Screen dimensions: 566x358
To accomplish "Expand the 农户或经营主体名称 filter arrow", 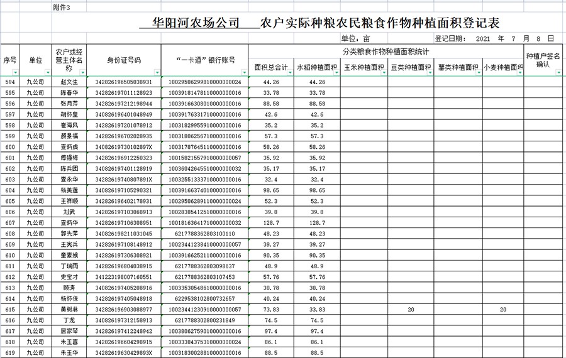I will pyautogui.click(x=82, y=73).
